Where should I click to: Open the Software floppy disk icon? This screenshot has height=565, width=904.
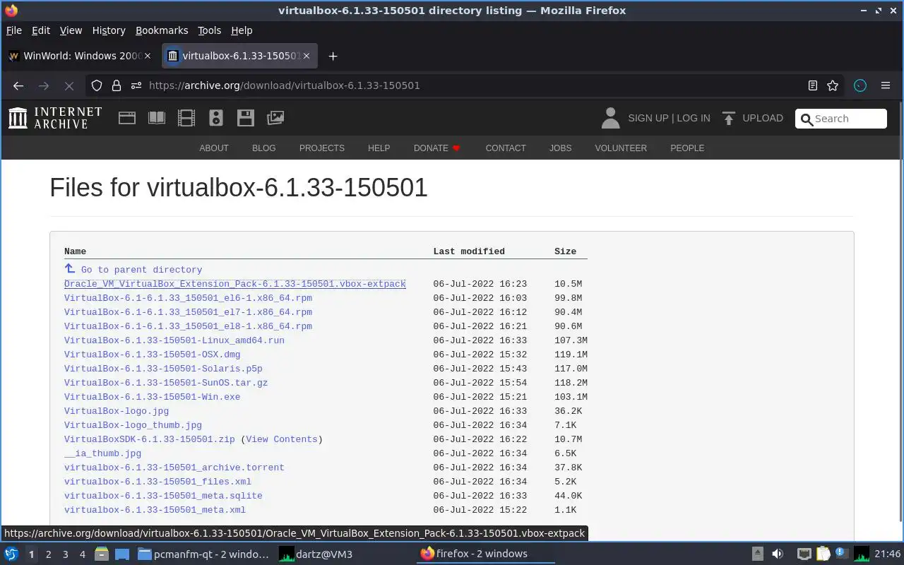tap(246, 118)
